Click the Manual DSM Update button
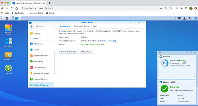This screenshot has height=106, width=198. pos(68,52)
